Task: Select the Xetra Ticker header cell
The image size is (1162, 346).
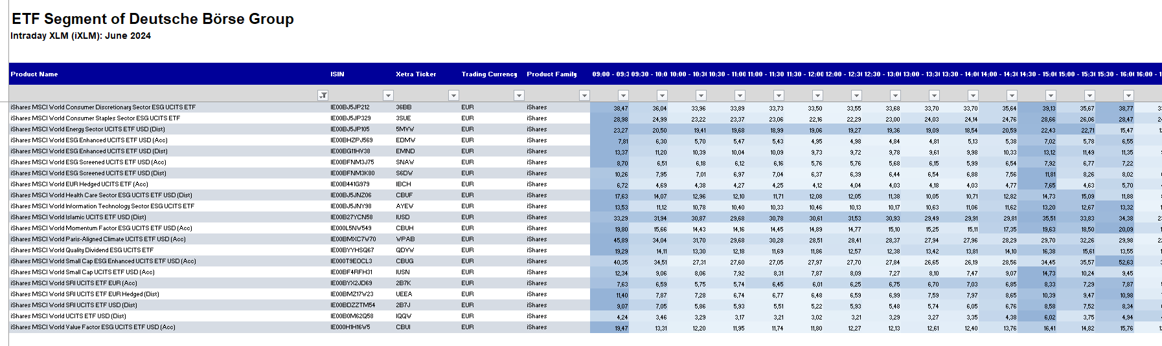Action: [427, 74]
